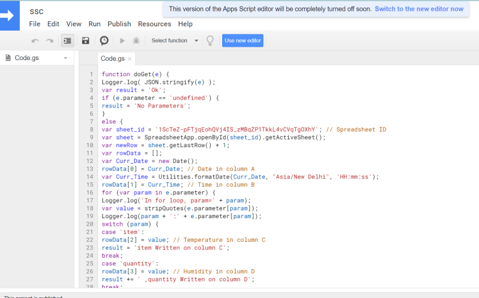Click the Use new editor button
This screenshot has width=479, height=298.
243,40
